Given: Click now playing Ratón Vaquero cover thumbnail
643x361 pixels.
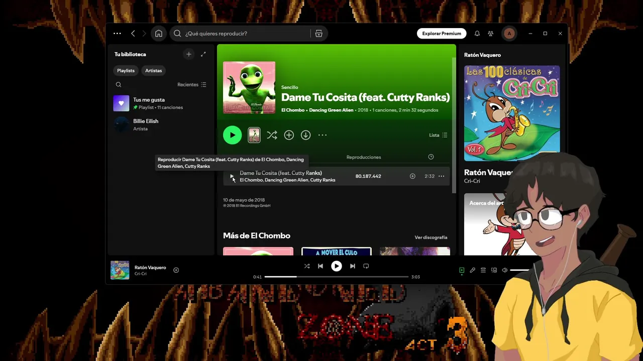Looking at the screenshot, I should pyautogui.click(x=120, y=270).
